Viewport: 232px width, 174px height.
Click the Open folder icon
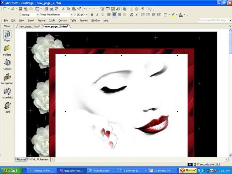tap(13, 9)
